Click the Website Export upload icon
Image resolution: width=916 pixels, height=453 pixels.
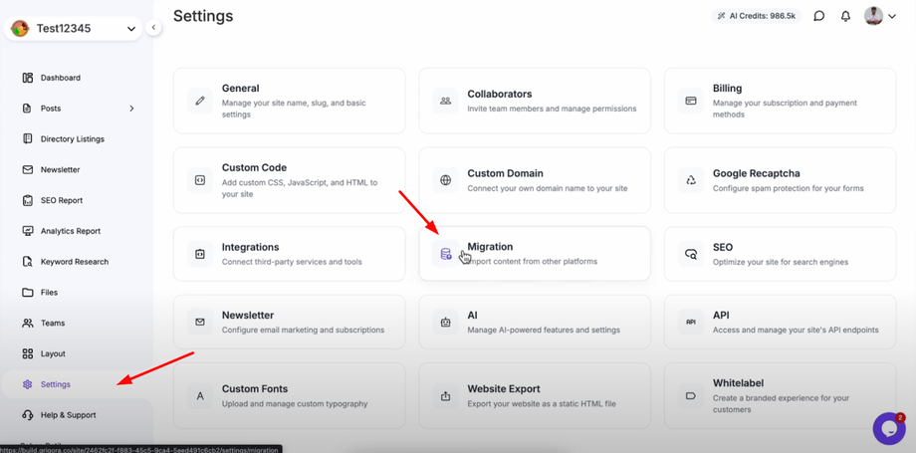pyautogui.click(x=446, y=396)
